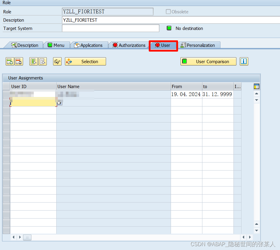This screenshot has width=280, height=250.
Task: Click the User ID column header
Action: tap(33, 87)
